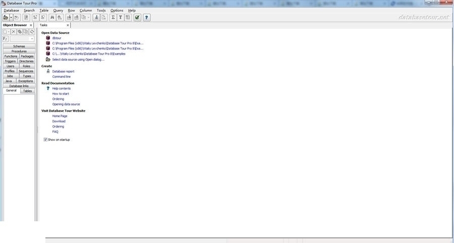Click the Export data toolbar icon

click(x=76, y=17)
